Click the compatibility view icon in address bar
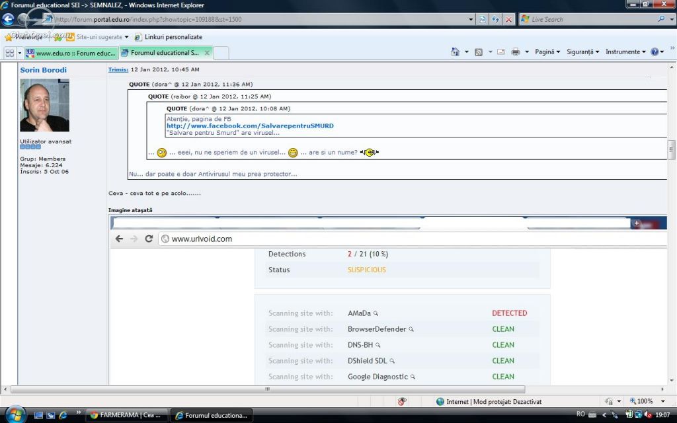 [x=482, y=19]
